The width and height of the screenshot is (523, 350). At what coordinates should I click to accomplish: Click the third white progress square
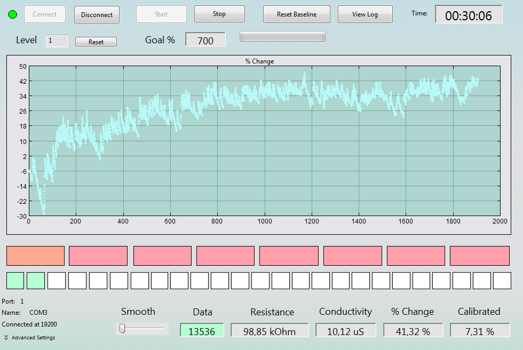(x=98, y=281)
